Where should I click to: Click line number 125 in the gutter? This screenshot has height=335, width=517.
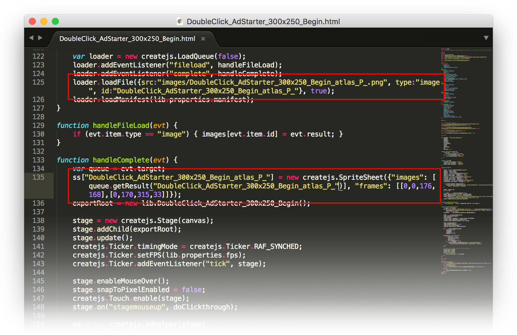tap(38, 82)
